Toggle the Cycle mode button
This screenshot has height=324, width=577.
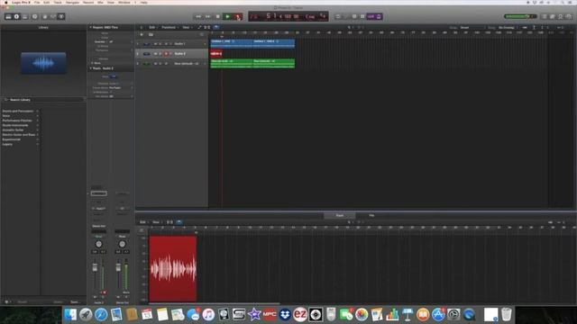click(x=337, y=16)
